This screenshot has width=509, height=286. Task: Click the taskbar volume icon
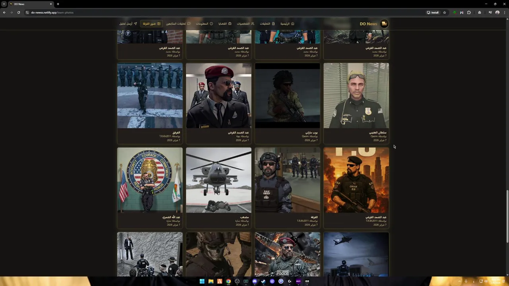(x=486, y=281)
